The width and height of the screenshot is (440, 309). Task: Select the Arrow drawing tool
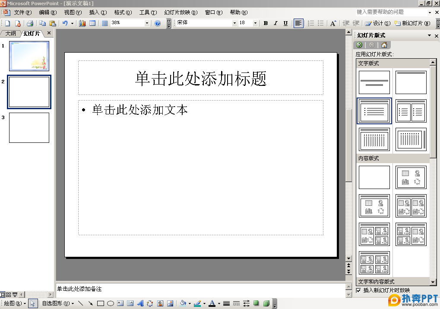[x=90, y=303]
